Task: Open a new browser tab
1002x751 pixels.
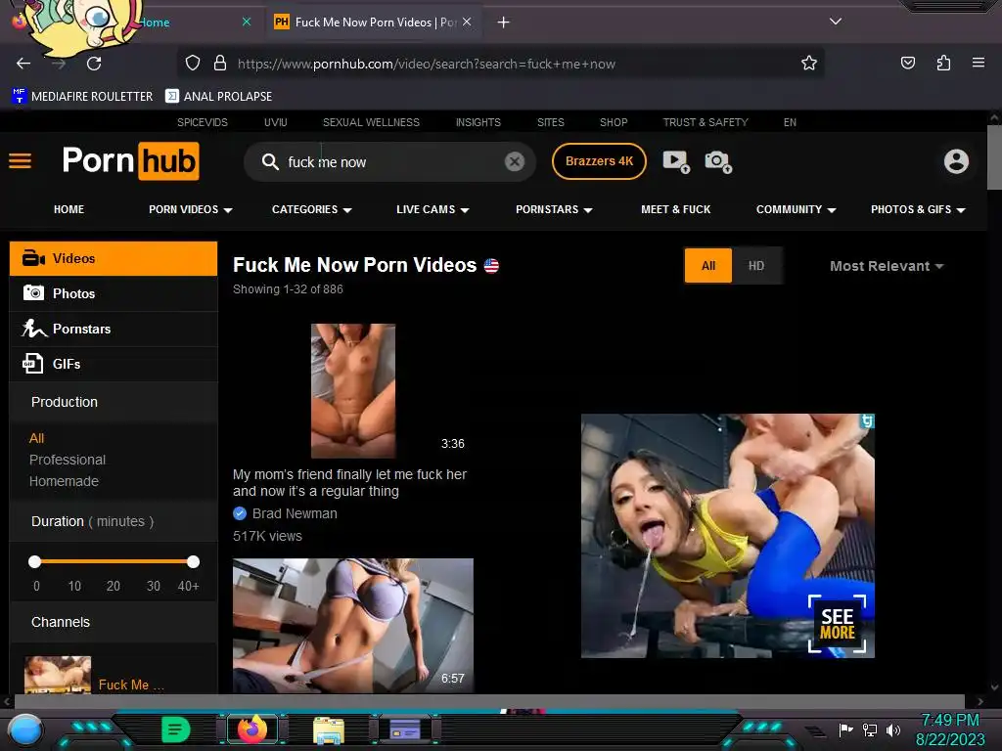Action: [504, 22]
